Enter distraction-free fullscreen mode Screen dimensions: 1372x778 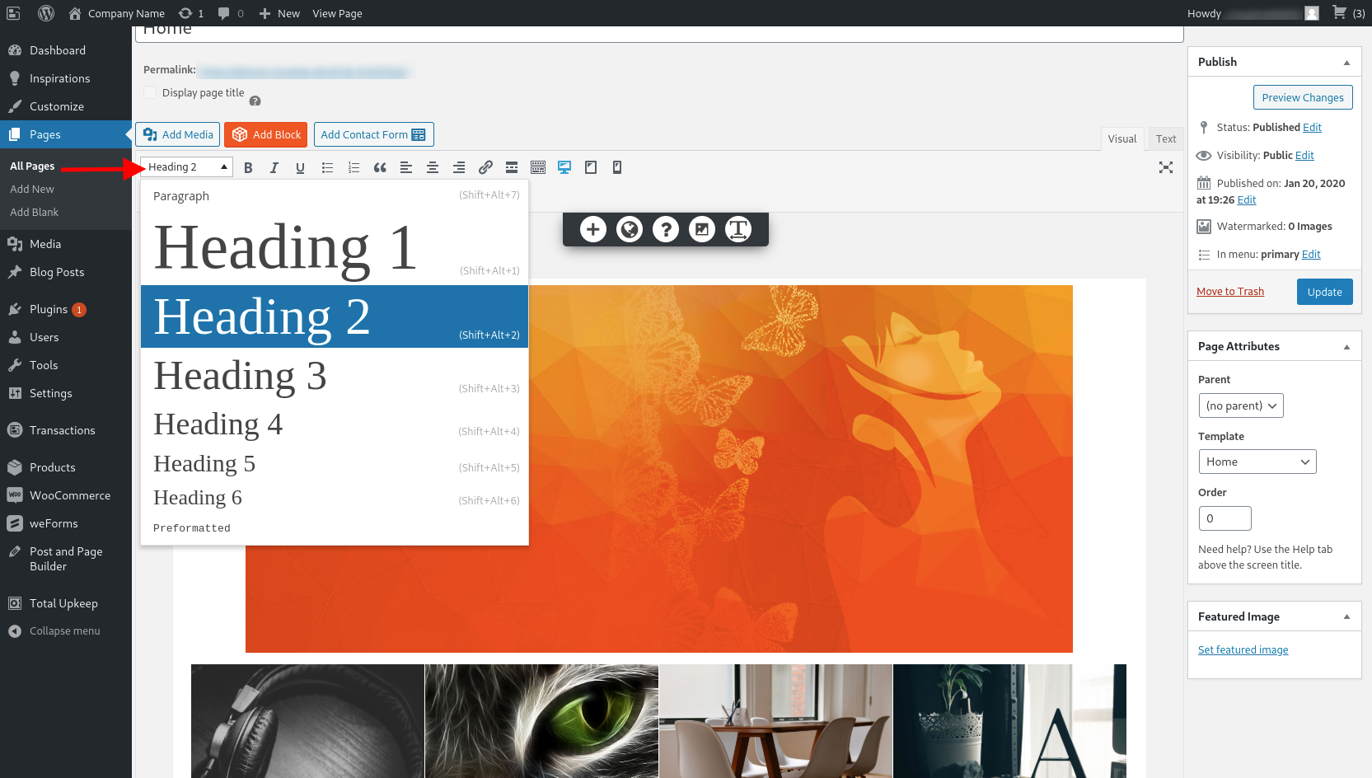[1165, 167]
